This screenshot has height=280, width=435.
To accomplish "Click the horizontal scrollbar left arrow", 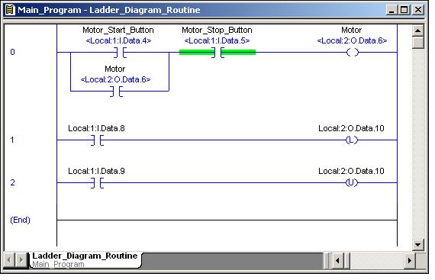I will (x=338, y=261).
